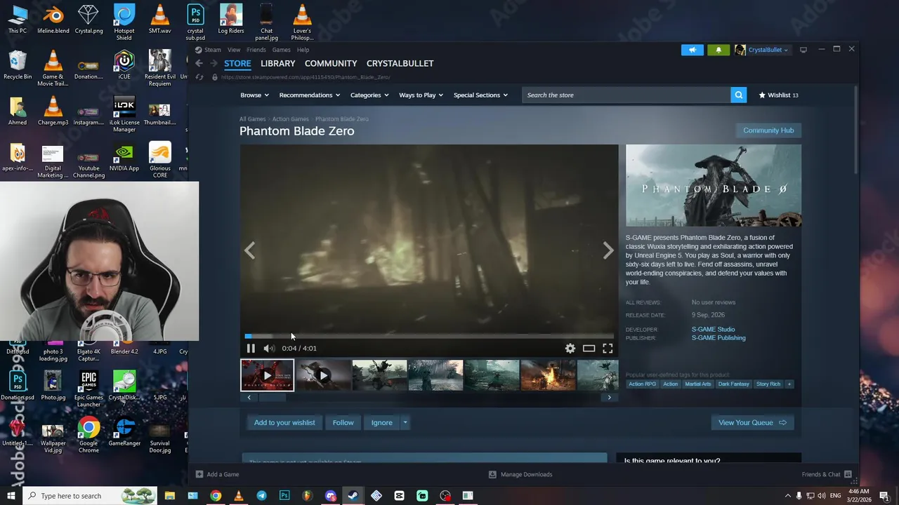899x505 pixels.
Task: Click the store search magnifier button
Action: (x=738, y=95)
